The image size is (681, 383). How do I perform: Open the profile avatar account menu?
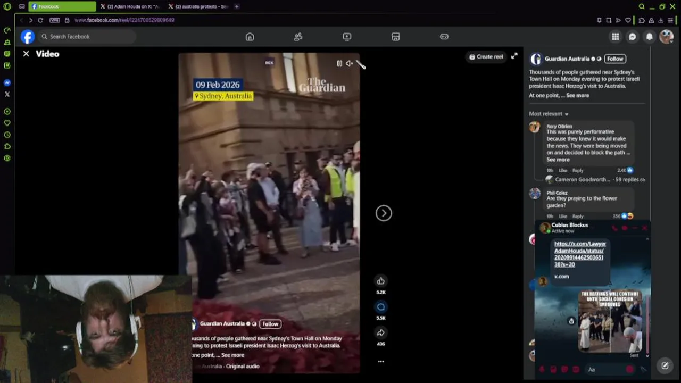666,37
